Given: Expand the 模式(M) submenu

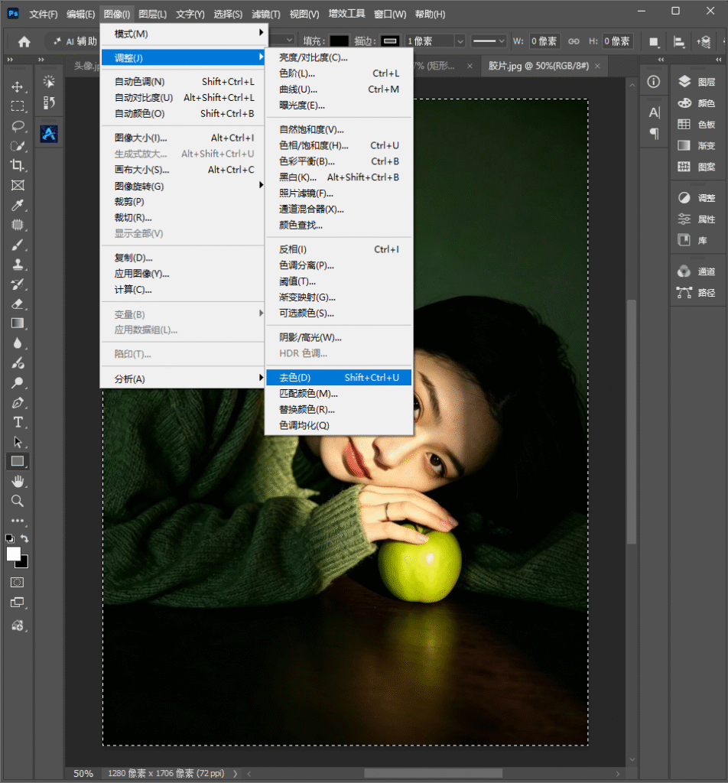Looking at the screenshot, I should 184,34.
